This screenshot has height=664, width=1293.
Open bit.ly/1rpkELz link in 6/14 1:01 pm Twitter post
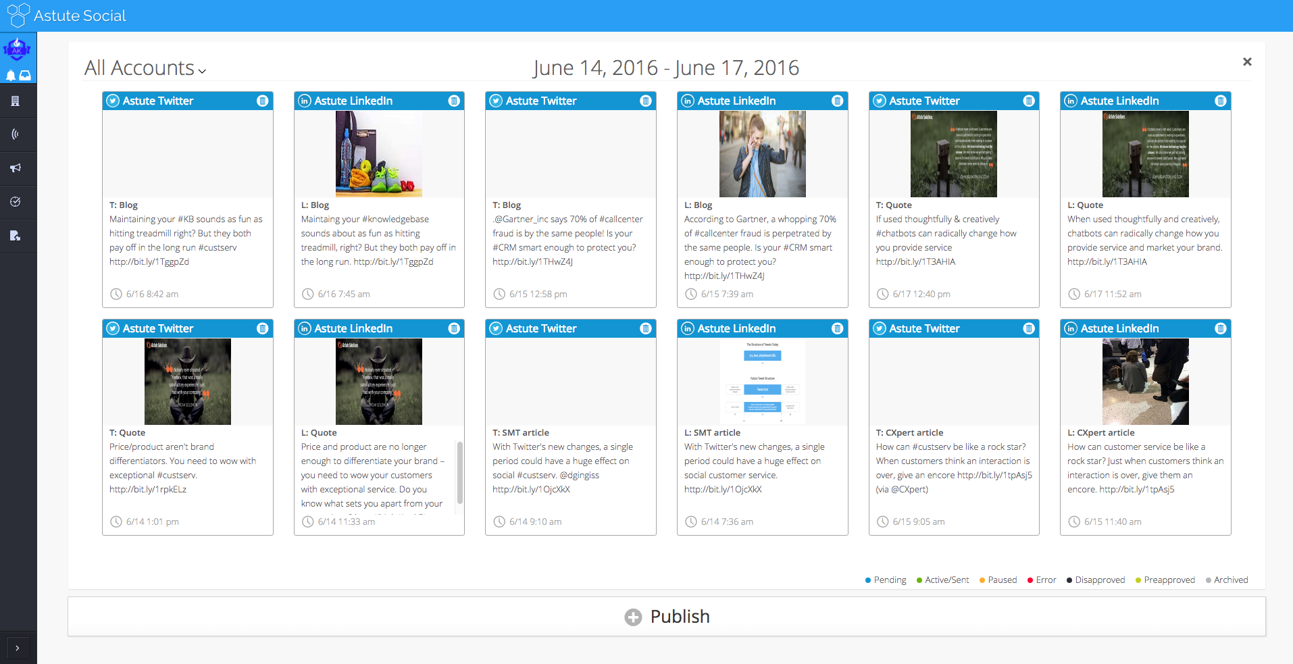click(x=148, y=489)
